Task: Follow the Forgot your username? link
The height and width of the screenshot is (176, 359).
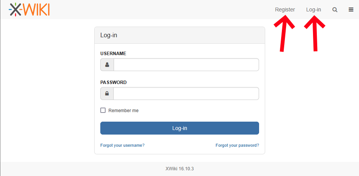Action: [x=122, y=145]
